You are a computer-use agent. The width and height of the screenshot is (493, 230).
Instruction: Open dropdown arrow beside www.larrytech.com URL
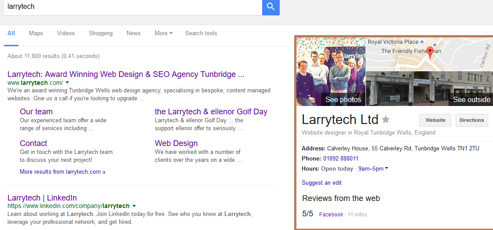tap(67, 83)
